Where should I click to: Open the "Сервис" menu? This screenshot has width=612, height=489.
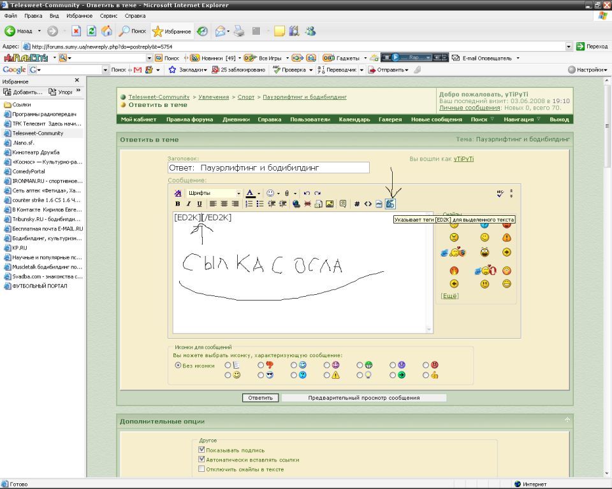[108, 15]
